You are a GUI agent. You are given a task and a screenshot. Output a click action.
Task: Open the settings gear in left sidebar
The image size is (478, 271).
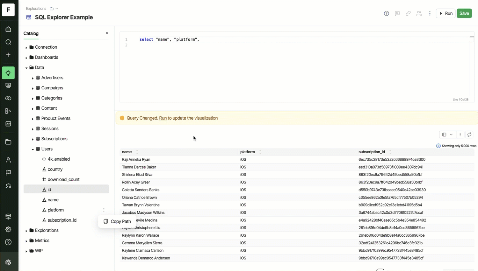8,229
